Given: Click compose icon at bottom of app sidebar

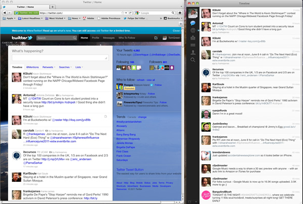Looking at the screenshot, I should point(190,201).
